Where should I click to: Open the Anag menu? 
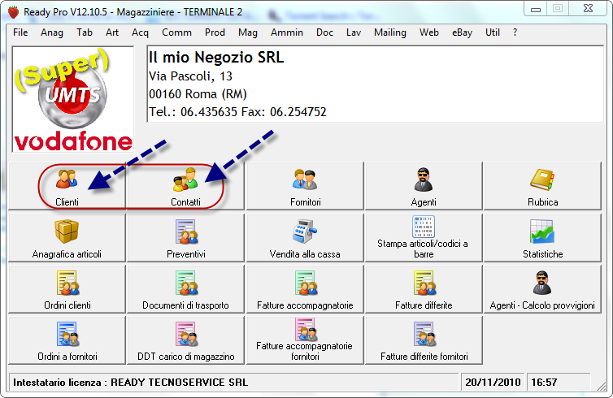(51, 32)
